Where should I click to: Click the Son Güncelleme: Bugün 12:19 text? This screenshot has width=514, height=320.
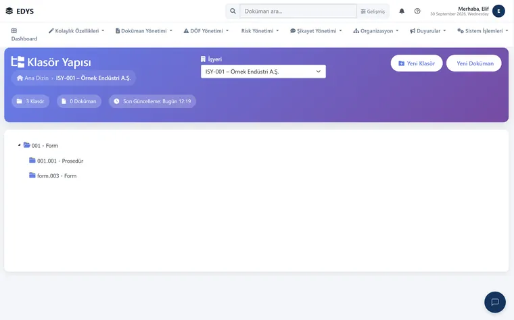157,101
